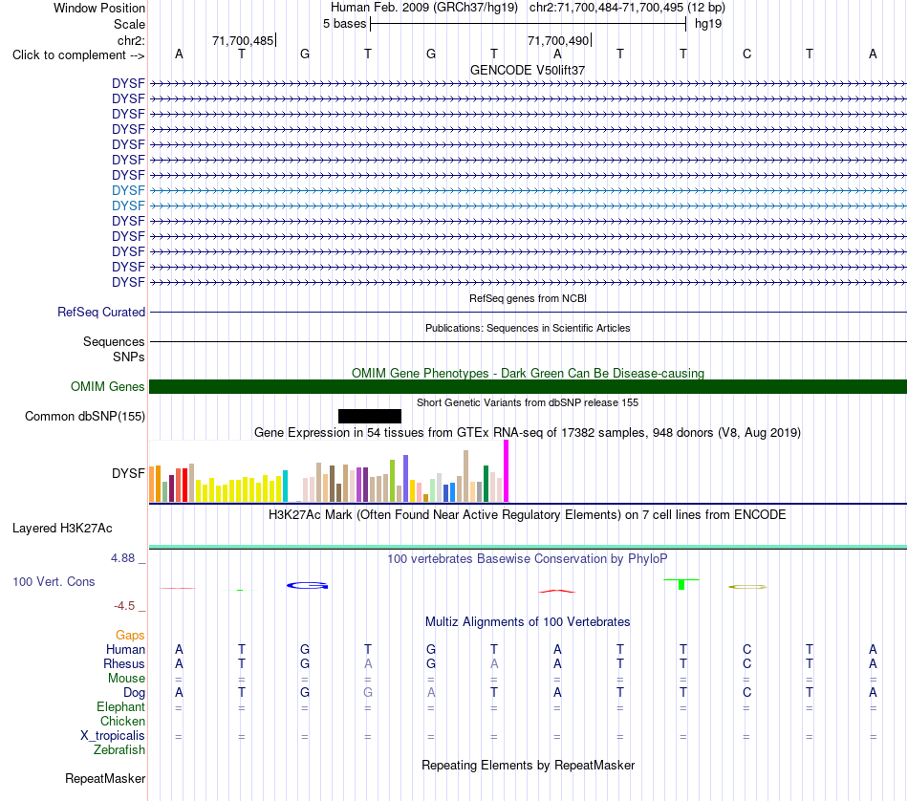This screenshot has height=801, width=908.
Task: Select the Dog alignment row label
Action: pyautogui.click(x=134, y=693)
